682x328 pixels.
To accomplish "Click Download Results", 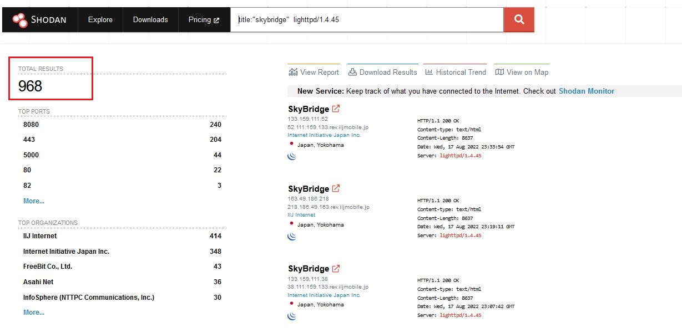I will click(x=383, y=72).
